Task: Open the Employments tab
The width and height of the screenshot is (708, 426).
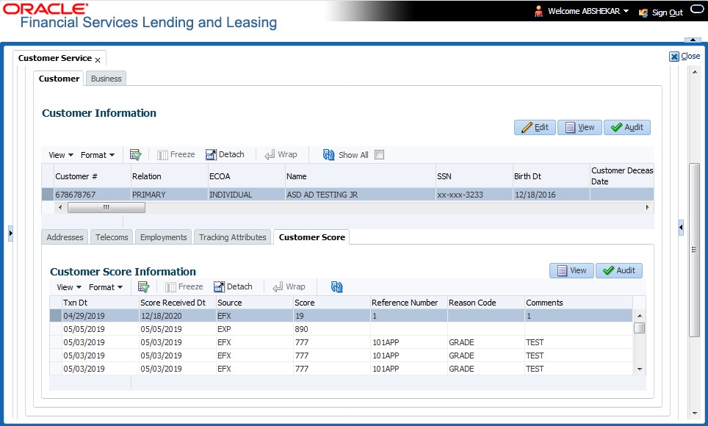Action: (164, 237)
